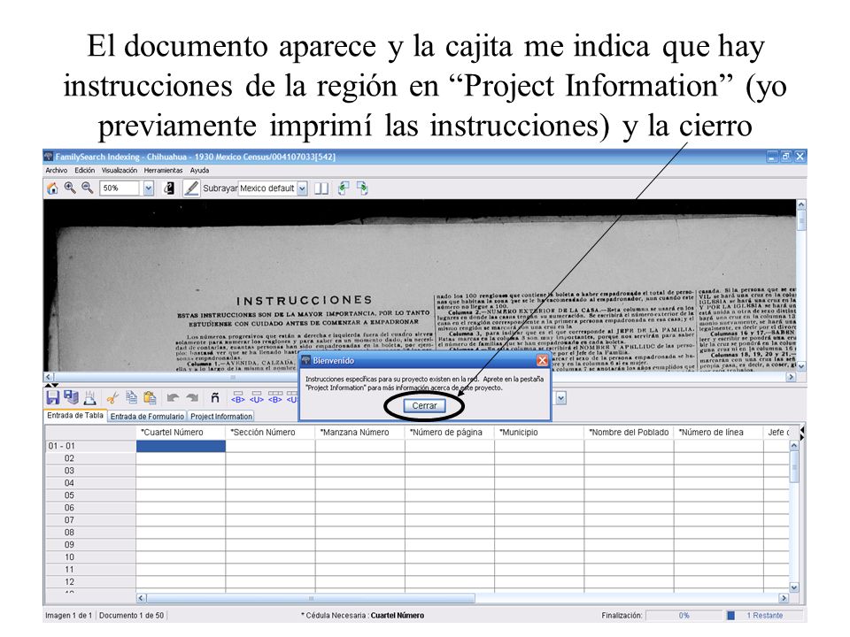The height and width of the screenshot is (637, 850).
Task: Open the Mexico default highlight dropdown
Action: [x=302, y=188]
